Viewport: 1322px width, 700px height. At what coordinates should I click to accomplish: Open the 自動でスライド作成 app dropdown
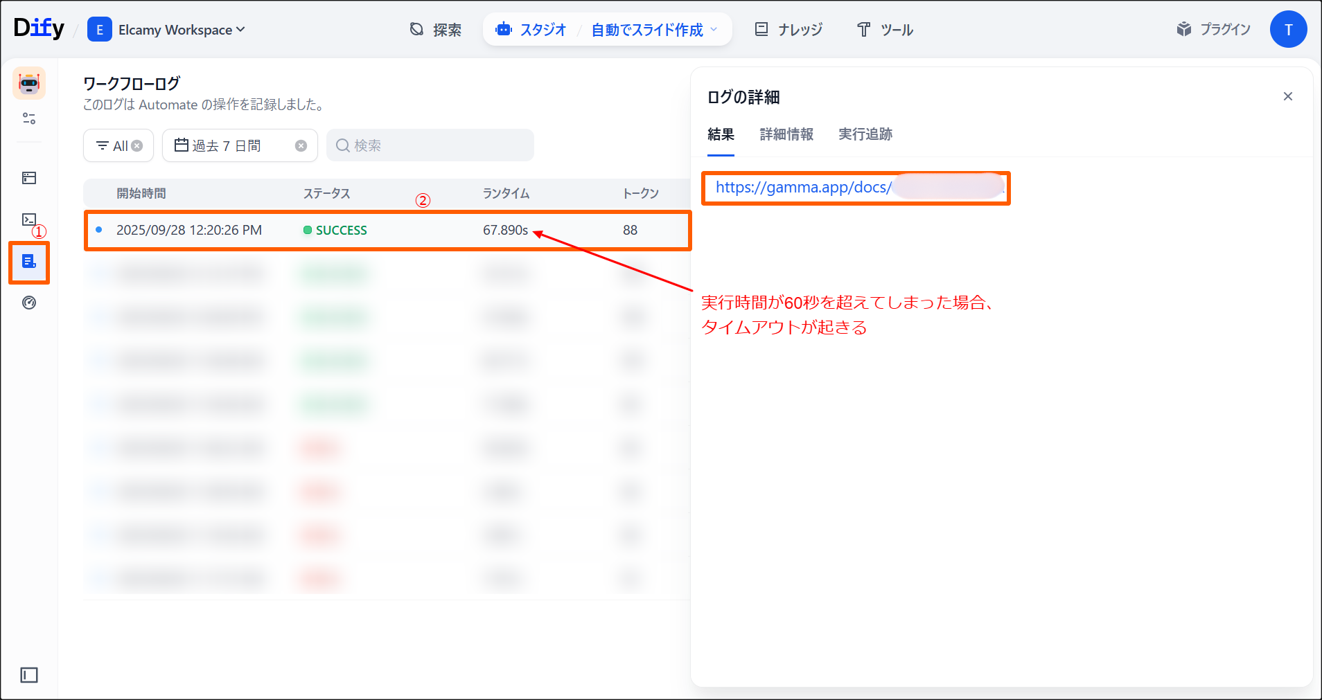[654, 30]
